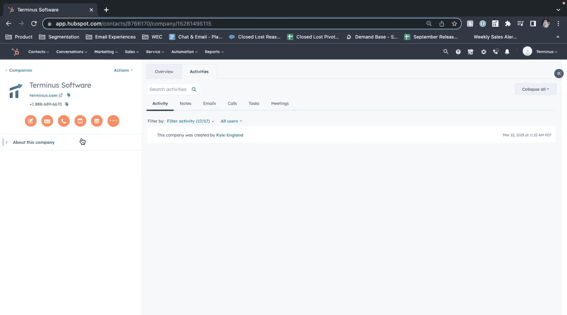
Task: Switch to the Tasks activity tab
Action: (x=254, y=104)
